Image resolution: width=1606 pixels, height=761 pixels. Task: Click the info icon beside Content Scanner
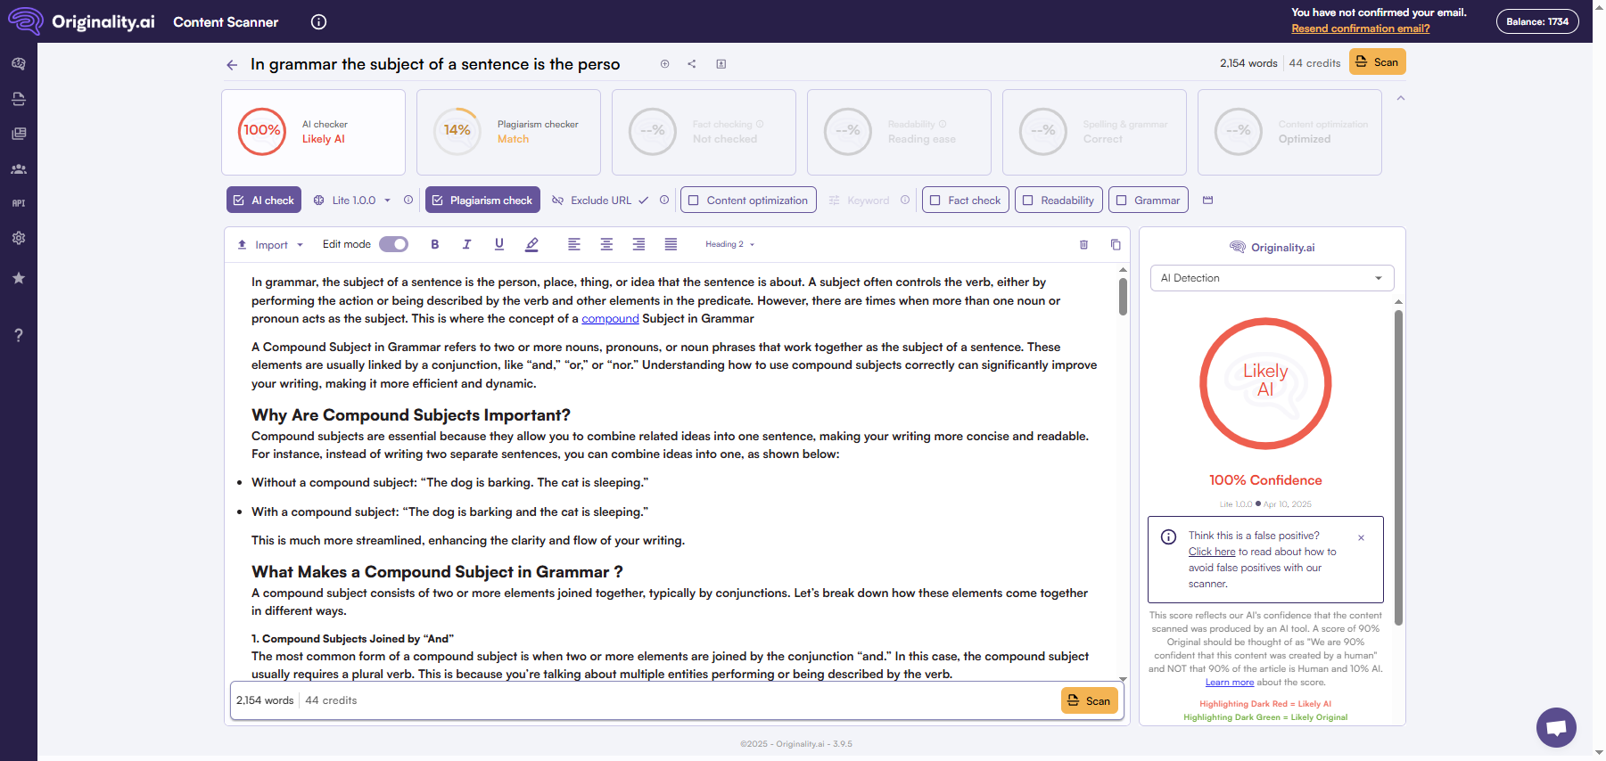(318, 22)
